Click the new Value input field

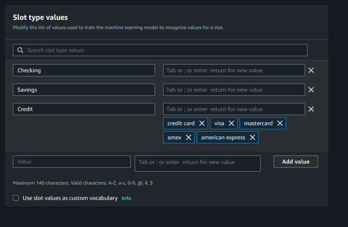[72, 162]
